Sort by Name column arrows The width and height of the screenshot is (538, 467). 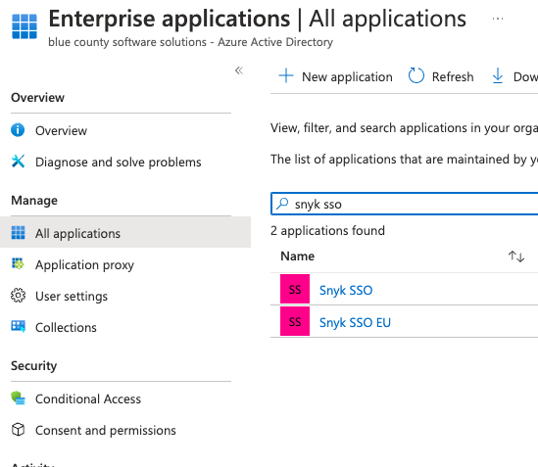click(516, 257)
